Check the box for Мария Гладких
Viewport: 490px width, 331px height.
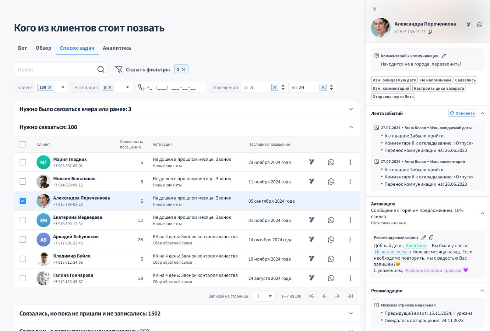click(x=23, y=162)
